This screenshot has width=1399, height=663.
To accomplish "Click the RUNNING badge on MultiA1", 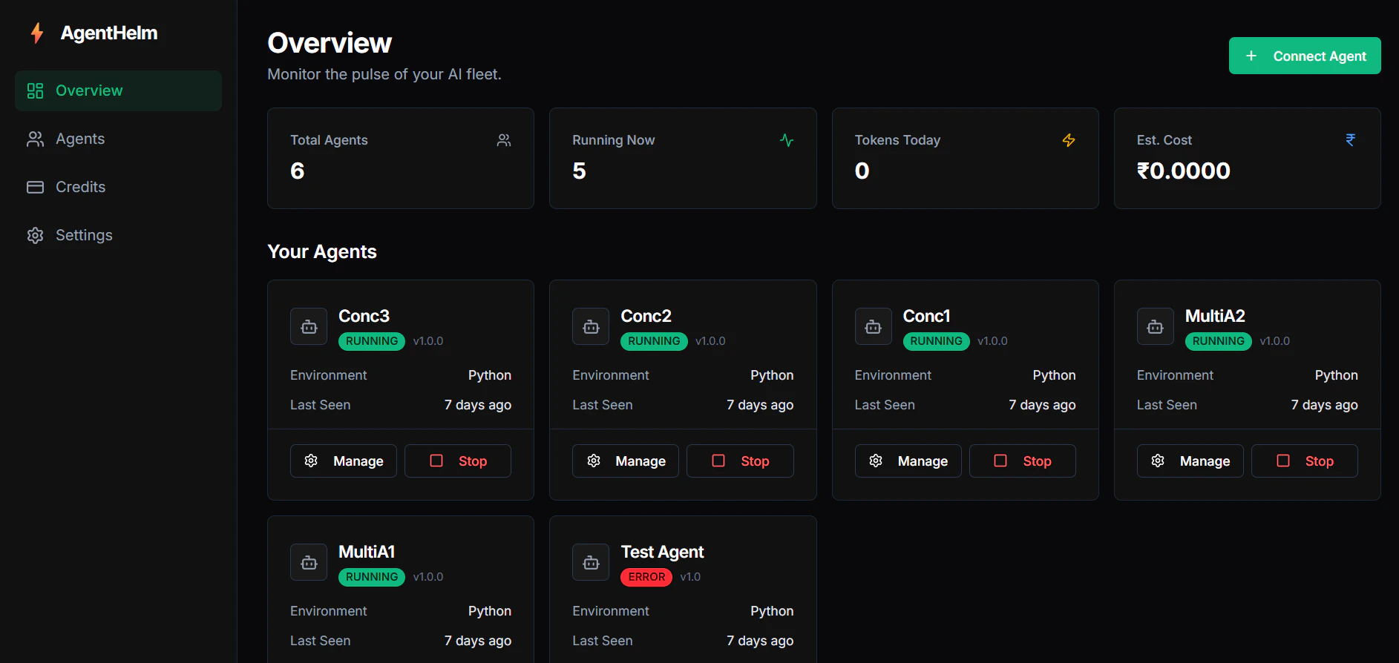I will pyautogui.click(x=372, y=577).
